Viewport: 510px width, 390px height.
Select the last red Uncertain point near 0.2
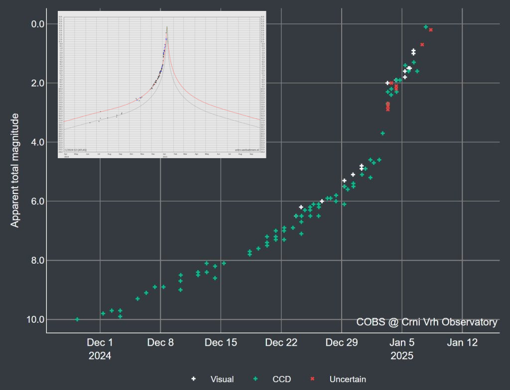pyautogui.click(x=431, y=30)
